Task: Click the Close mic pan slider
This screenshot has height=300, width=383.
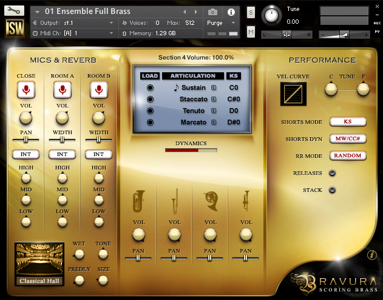Action: (x=25, y=140)
